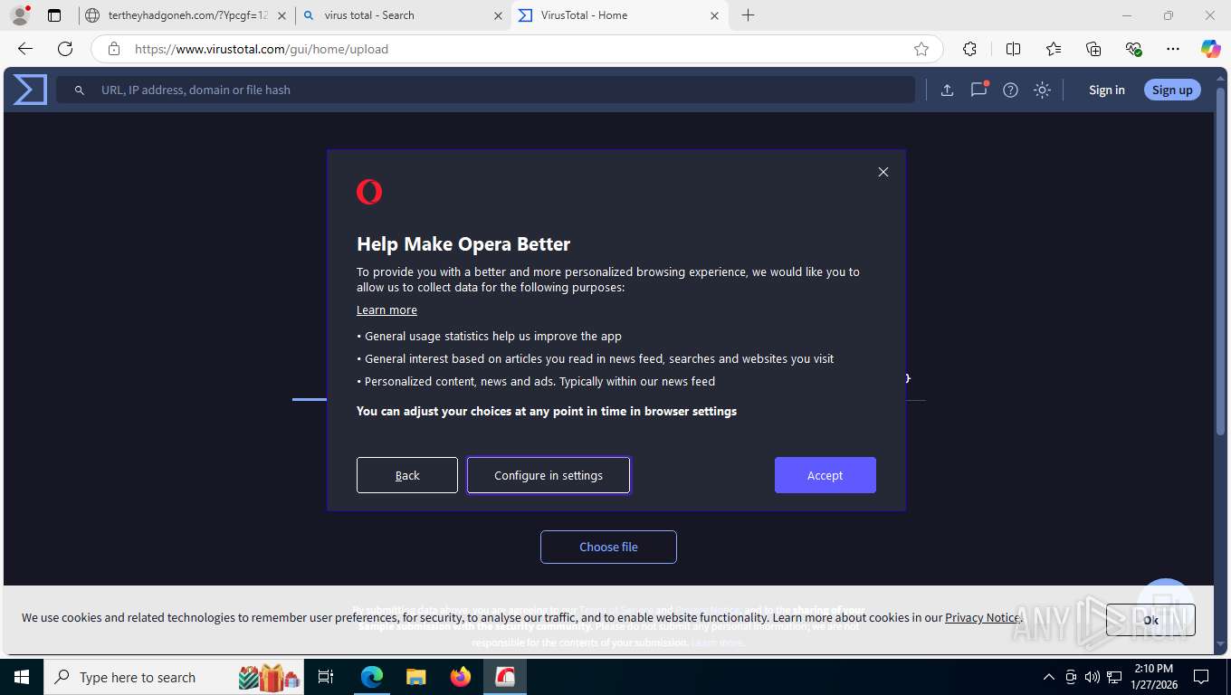Open a new browser tab

(x=748, y=15)
